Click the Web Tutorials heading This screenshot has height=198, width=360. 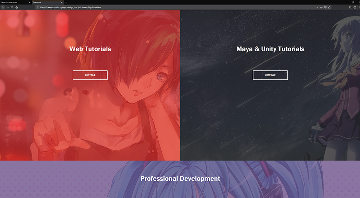coord(90,49)
